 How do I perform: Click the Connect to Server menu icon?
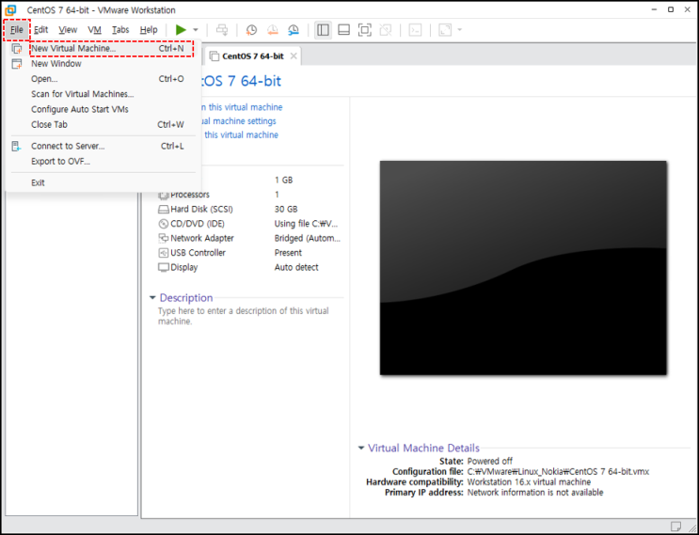pyautogui.click(x=17, y=146)
